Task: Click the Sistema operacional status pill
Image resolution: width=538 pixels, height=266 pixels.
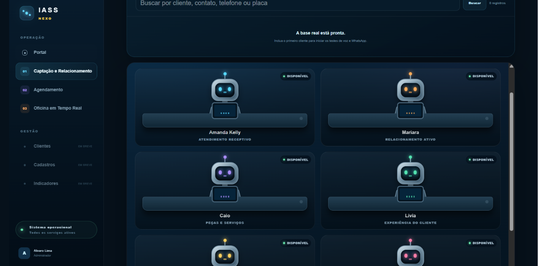Action: point(56,230)
